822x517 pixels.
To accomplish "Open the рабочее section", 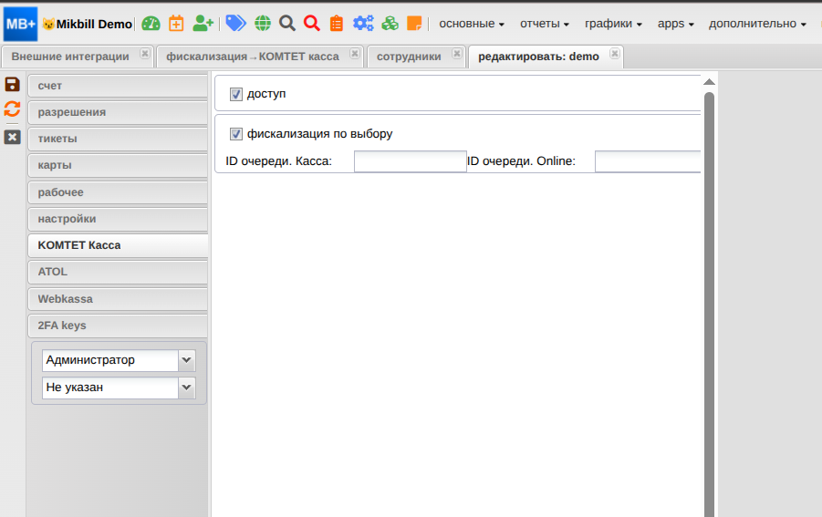I will (118, 192).
